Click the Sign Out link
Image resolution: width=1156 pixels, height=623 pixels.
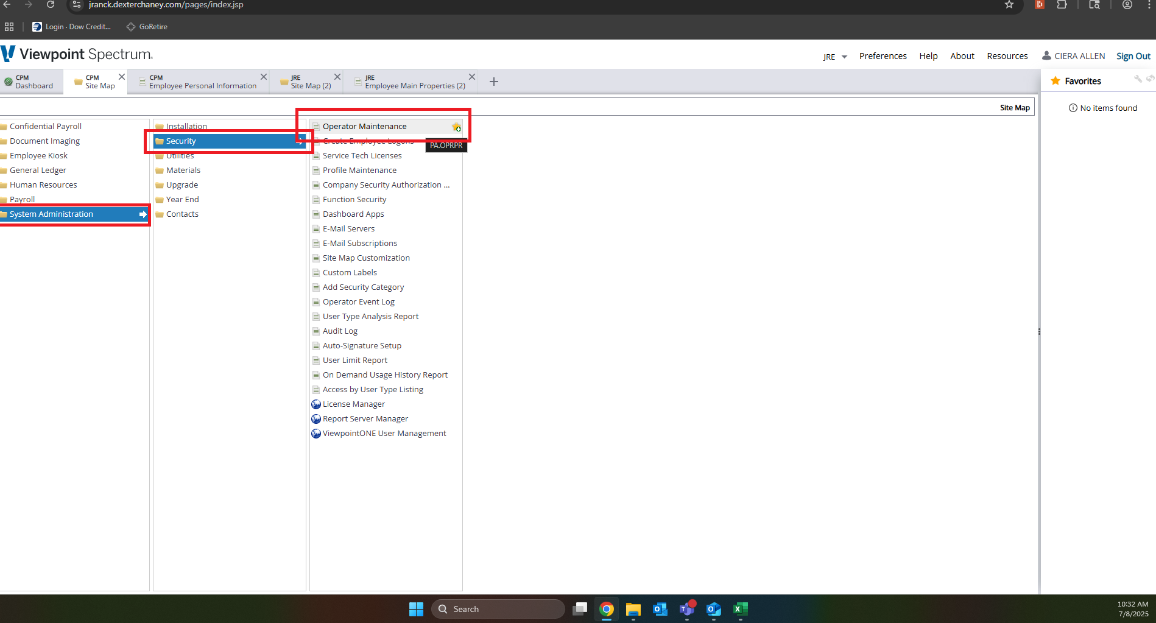(1133, 55)
